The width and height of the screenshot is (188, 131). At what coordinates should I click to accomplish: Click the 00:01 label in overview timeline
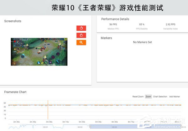(45, 127)
